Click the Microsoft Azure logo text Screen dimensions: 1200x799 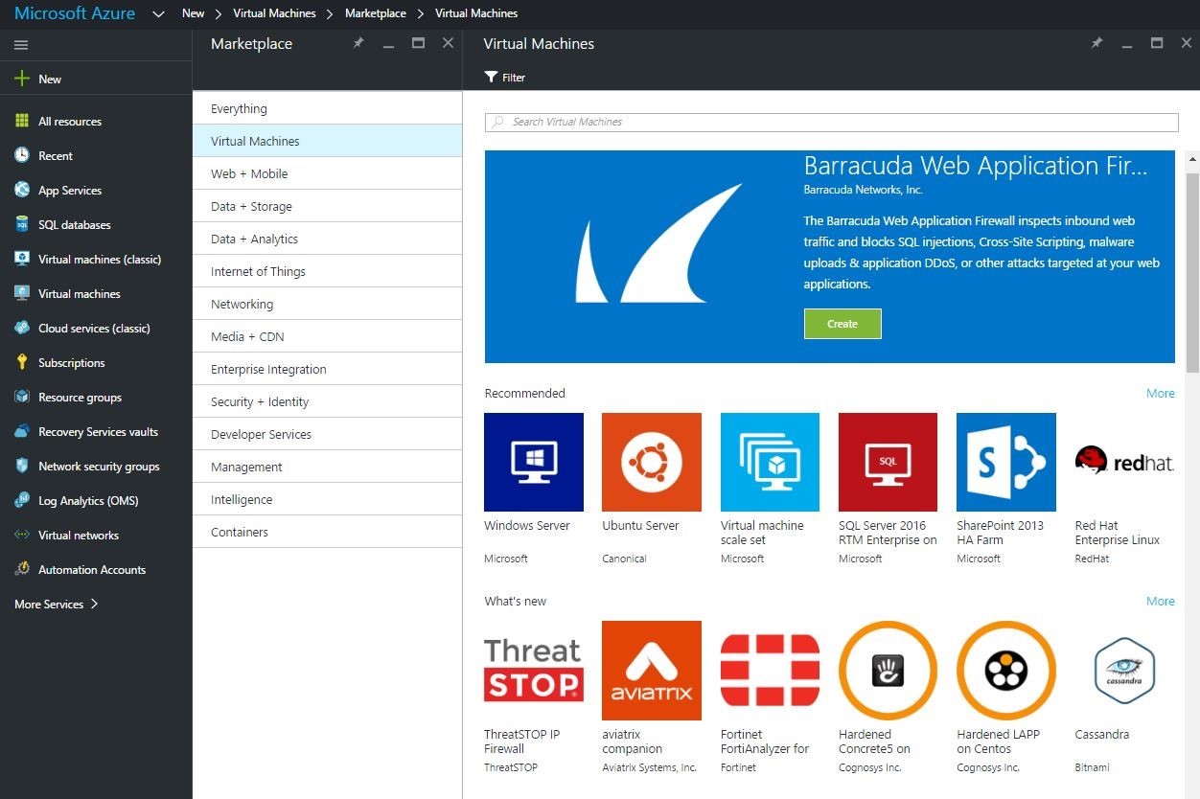coord(75,13)
